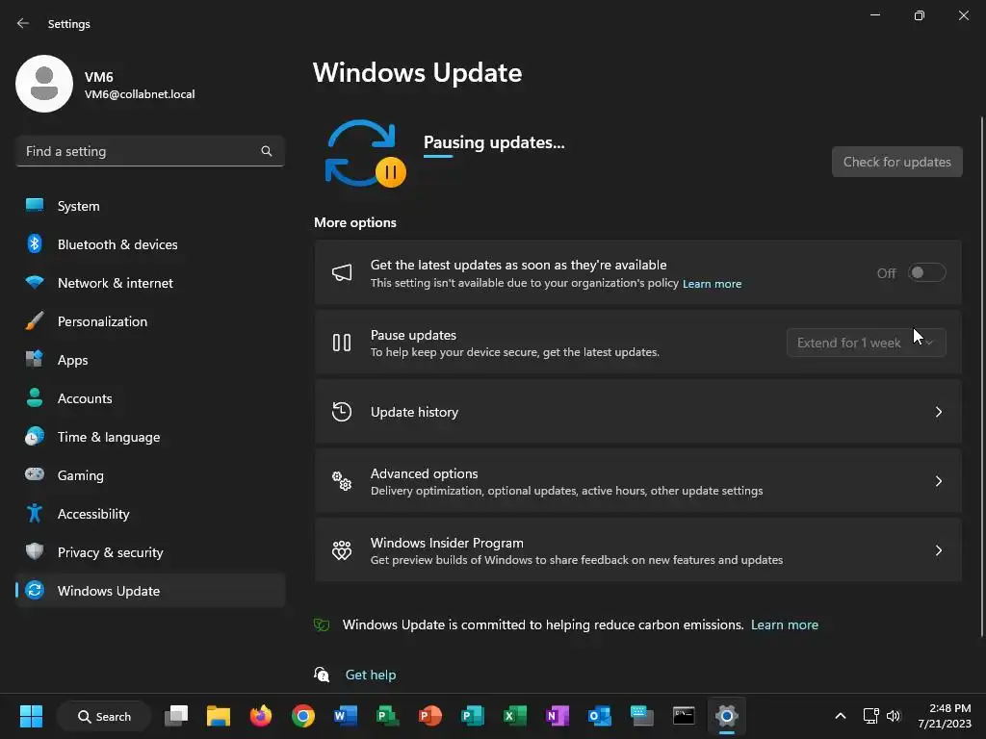This screenshot has width=986, height=739.
Task: Open Firefox from the taskbar
Action: click(261, 716)
